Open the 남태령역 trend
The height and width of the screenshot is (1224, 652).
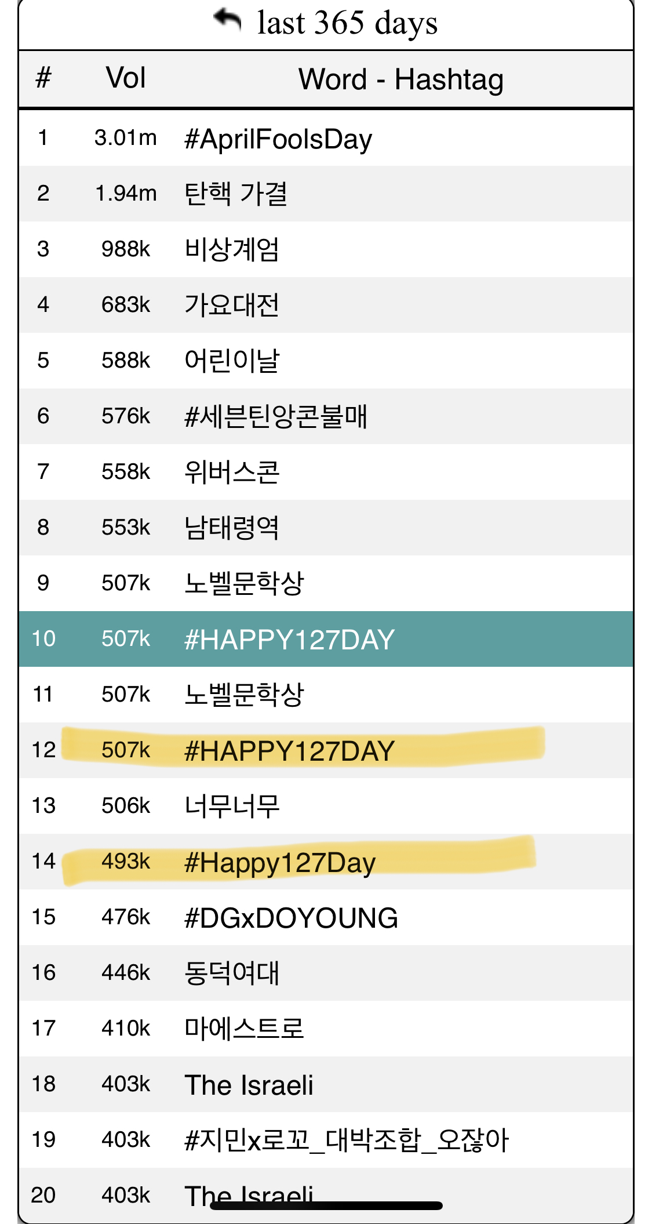(x=326, y=528)
